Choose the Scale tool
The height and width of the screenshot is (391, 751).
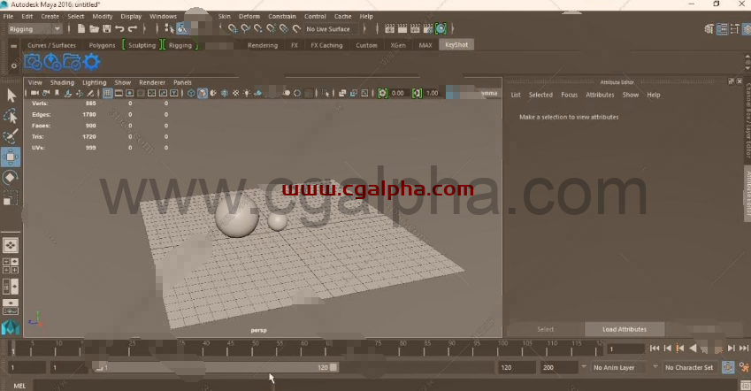(11, 197)
